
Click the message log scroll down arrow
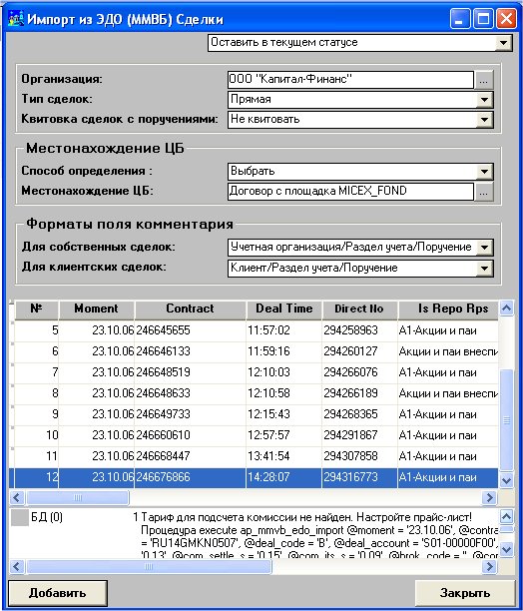[506, 550]
